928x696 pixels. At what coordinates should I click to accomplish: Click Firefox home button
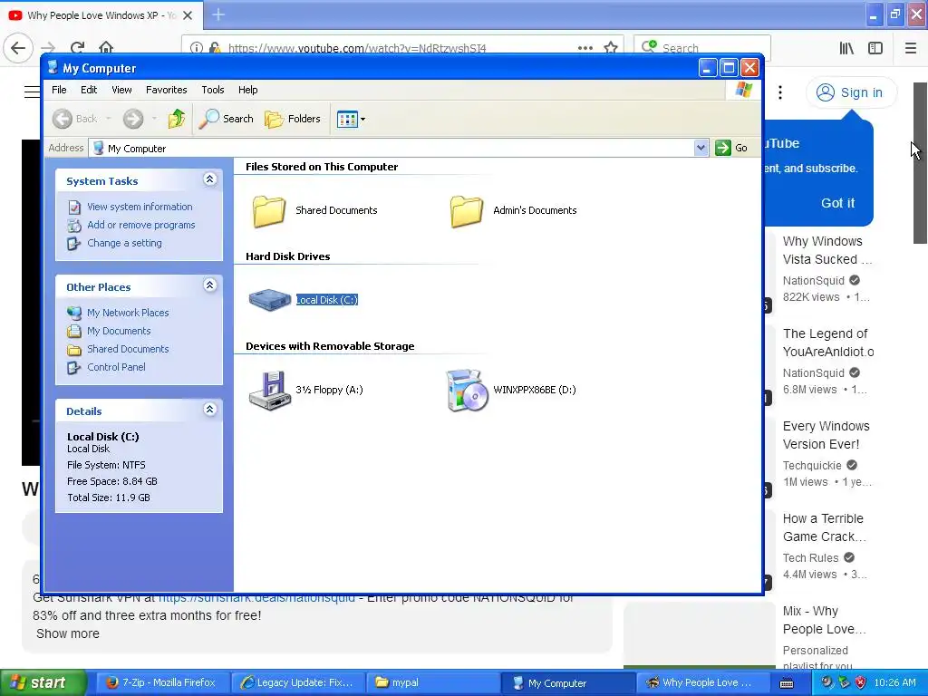[106, 47]
